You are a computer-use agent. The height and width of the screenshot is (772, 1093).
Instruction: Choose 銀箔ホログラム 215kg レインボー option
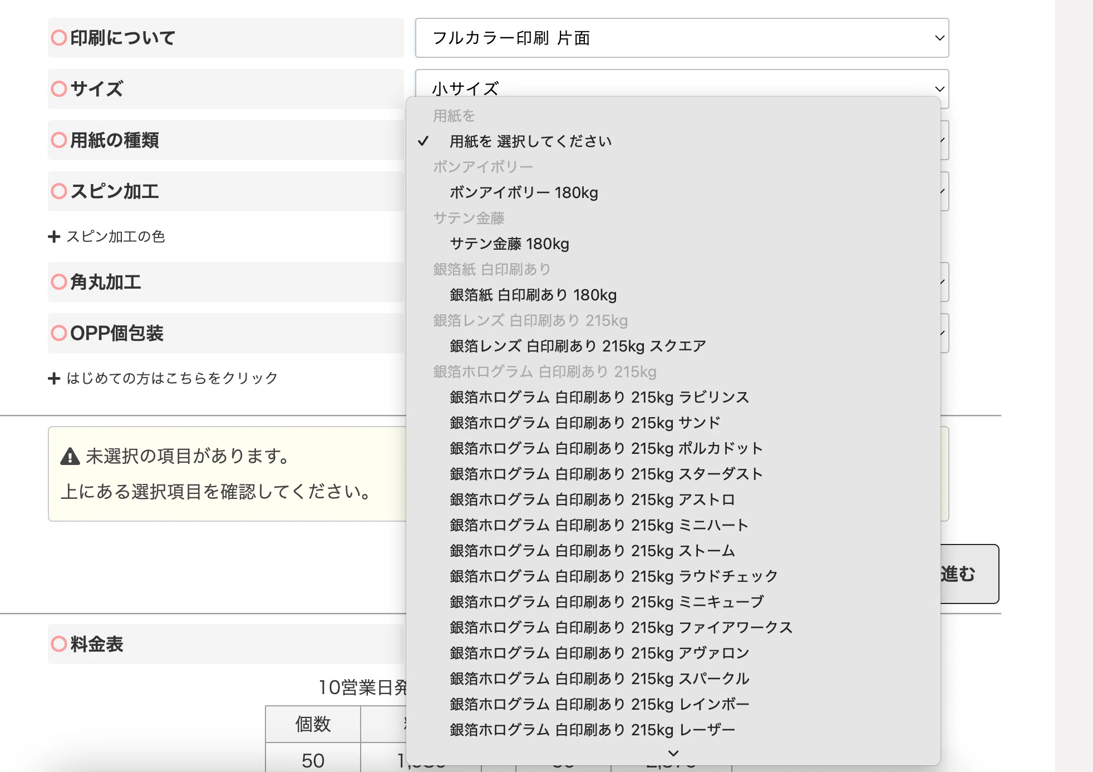pyautogui.click(x=673, y=704)
